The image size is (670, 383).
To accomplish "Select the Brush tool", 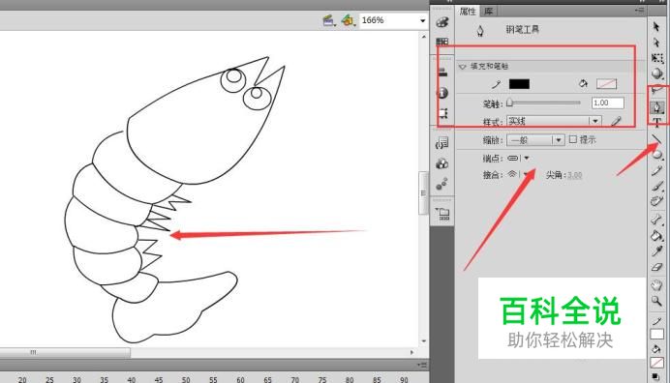I will 657,186.
